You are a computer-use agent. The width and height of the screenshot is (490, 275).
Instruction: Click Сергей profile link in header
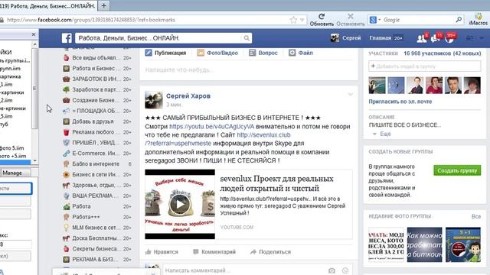click(351, 38)
